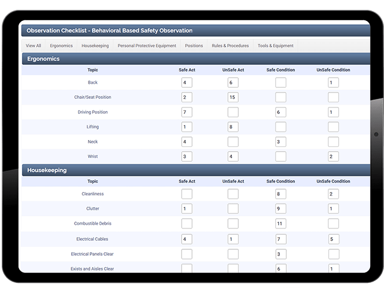Click Safe Act field for Back
384x288 pixels.
pos(186,83)
